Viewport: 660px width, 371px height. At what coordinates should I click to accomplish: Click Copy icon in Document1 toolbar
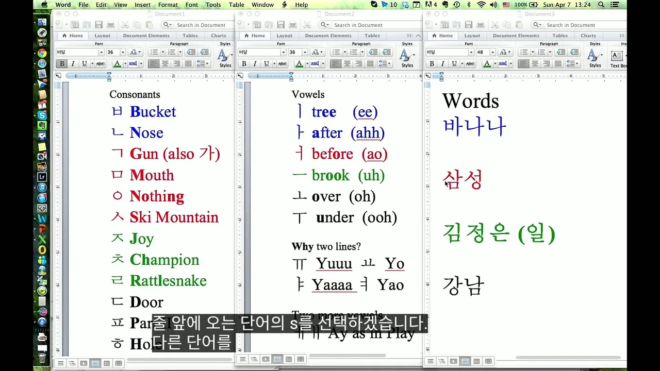[137, 25]
